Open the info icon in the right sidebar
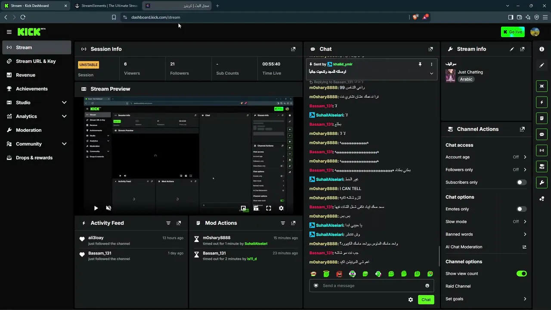Viewport: 551px width, 310px height. click(542, 49)
